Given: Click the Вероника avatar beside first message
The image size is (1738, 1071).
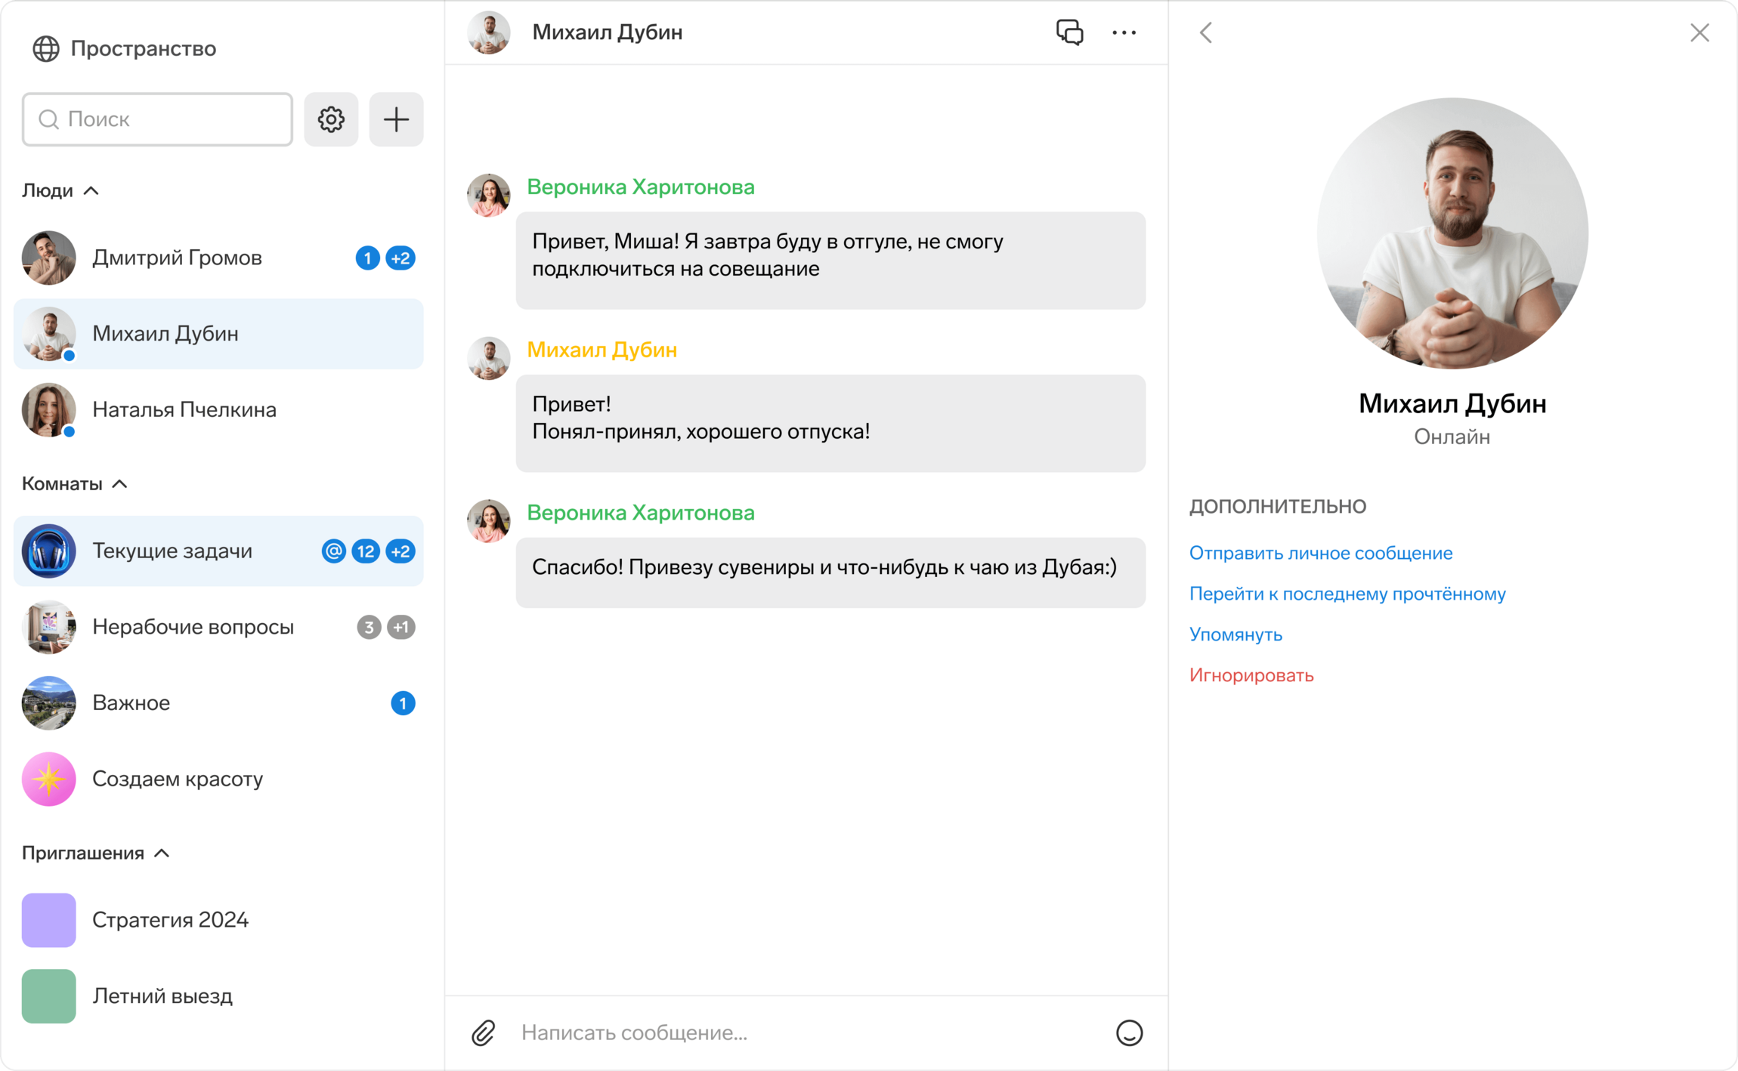Looking at the screenshot, I should (x=489, y=196).
